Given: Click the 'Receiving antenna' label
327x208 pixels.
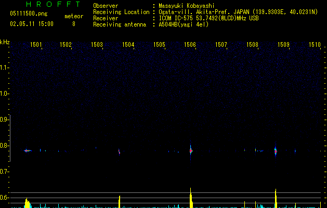Looking at the screenshot, I should tap(120, 24).
